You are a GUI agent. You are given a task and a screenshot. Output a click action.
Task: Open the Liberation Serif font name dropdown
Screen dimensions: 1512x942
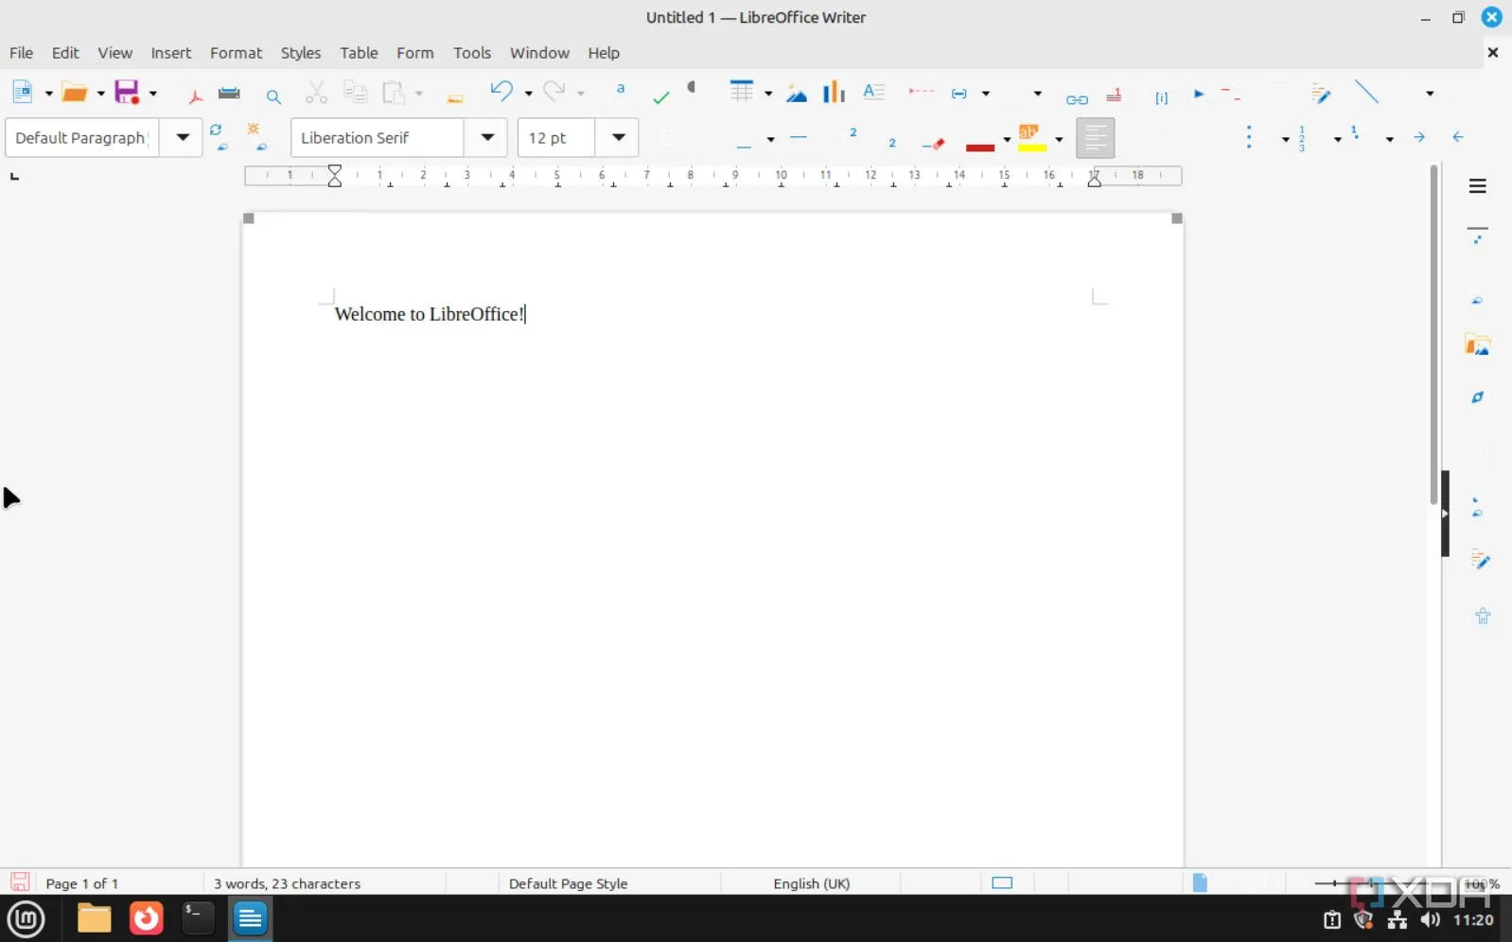tap(487, 138)
